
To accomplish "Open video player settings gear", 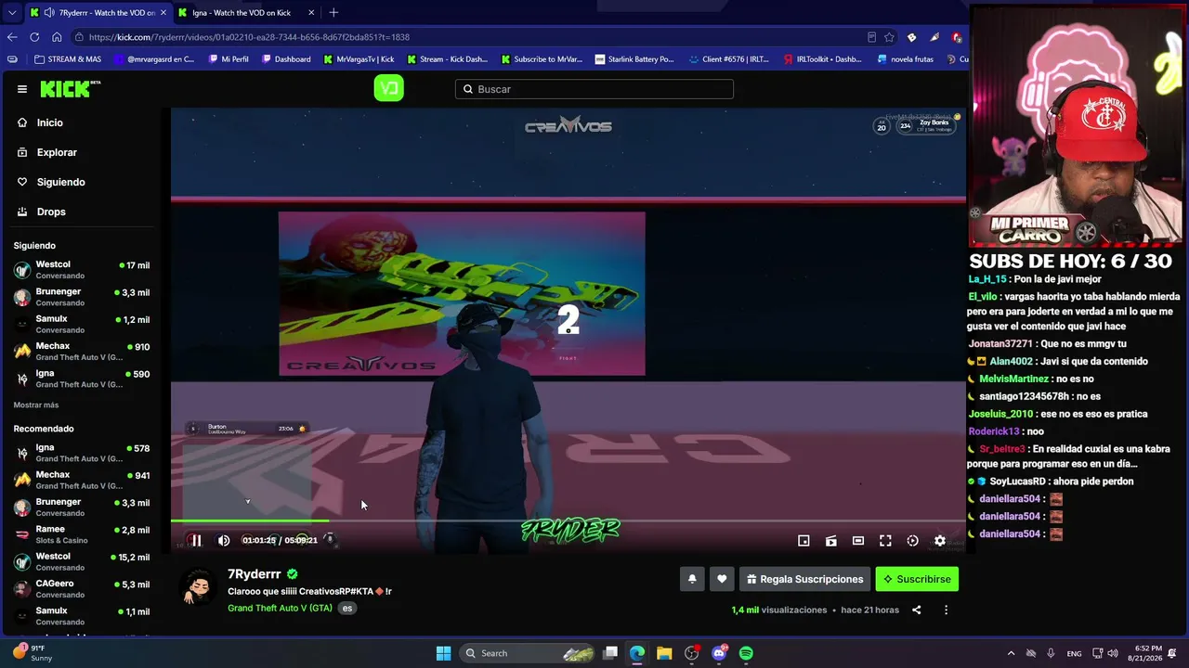I will pos(940,541).
